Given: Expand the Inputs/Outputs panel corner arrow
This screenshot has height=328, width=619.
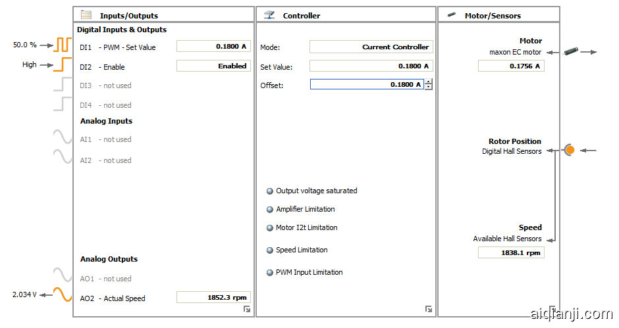Looking at the screenshot, I should pos(246,309).
